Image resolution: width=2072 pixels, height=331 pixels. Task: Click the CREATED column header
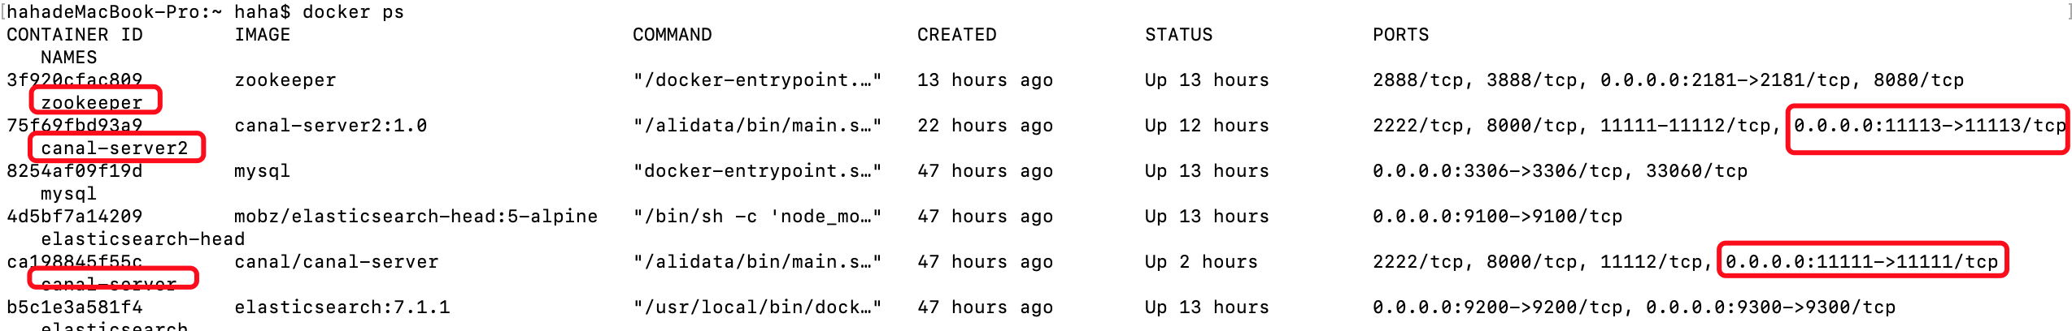point(956,35)
